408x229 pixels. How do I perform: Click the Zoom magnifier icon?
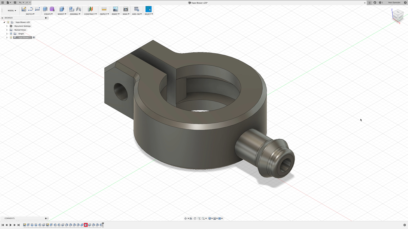[x=199, y=218]
